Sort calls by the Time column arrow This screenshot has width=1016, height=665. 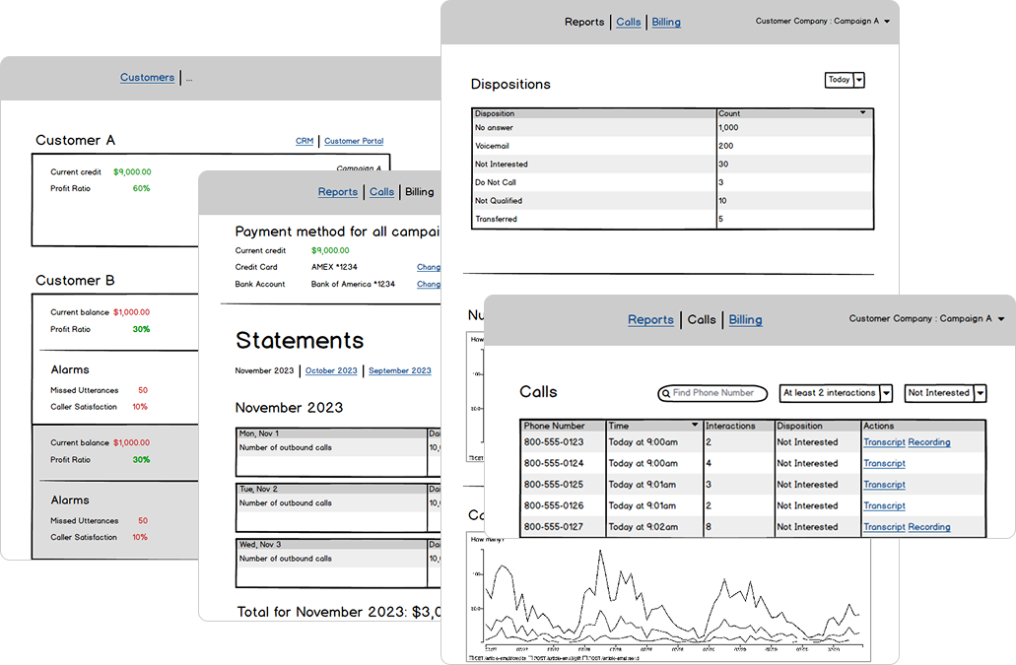(695, 426)
